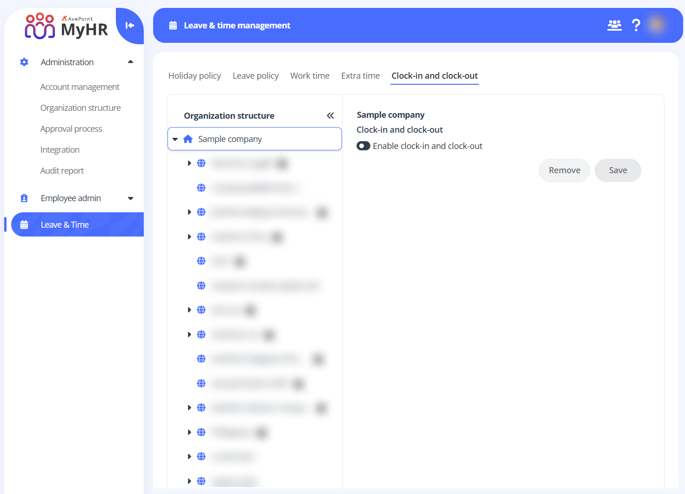Switch to the Holiday policy tab
Image resolution: width=685 pixels, height=494 pixels.
(x=195, y=76)
